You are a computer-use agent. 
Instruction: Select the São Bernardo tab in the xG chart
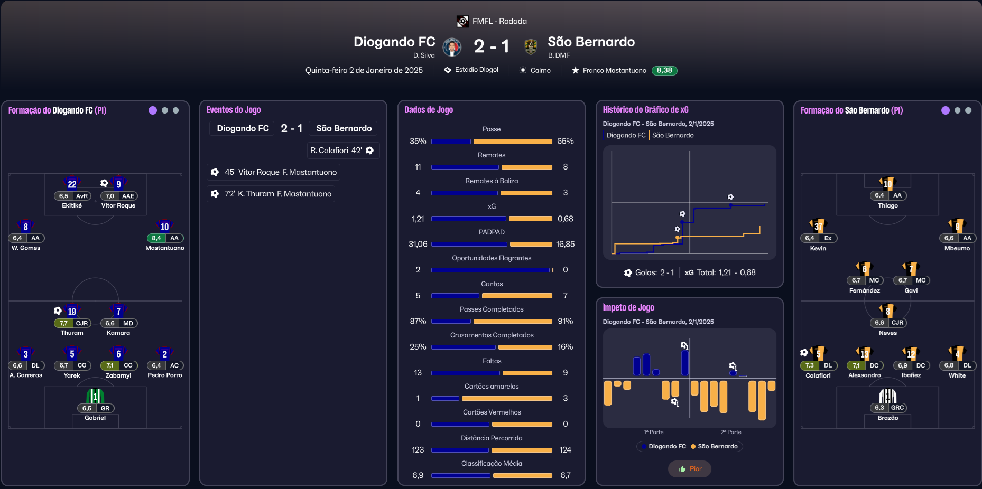673,135
